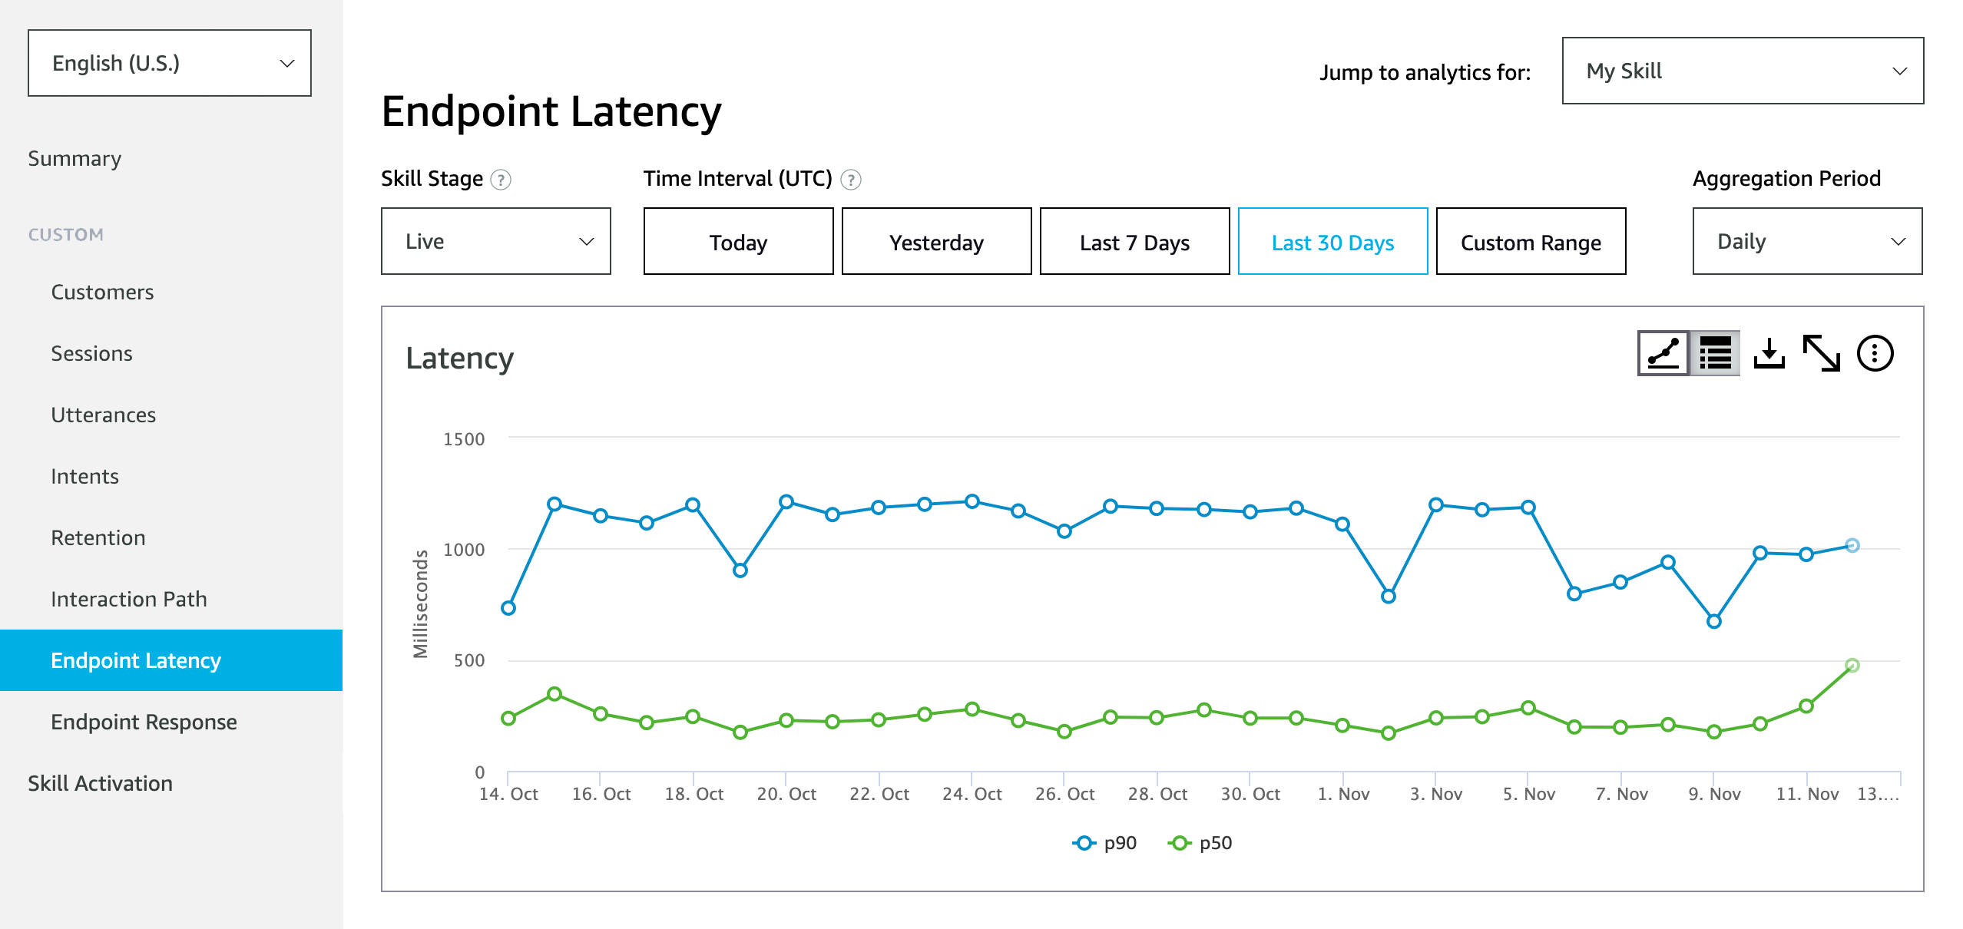Download the Latency chart data

click(1769, 354)
